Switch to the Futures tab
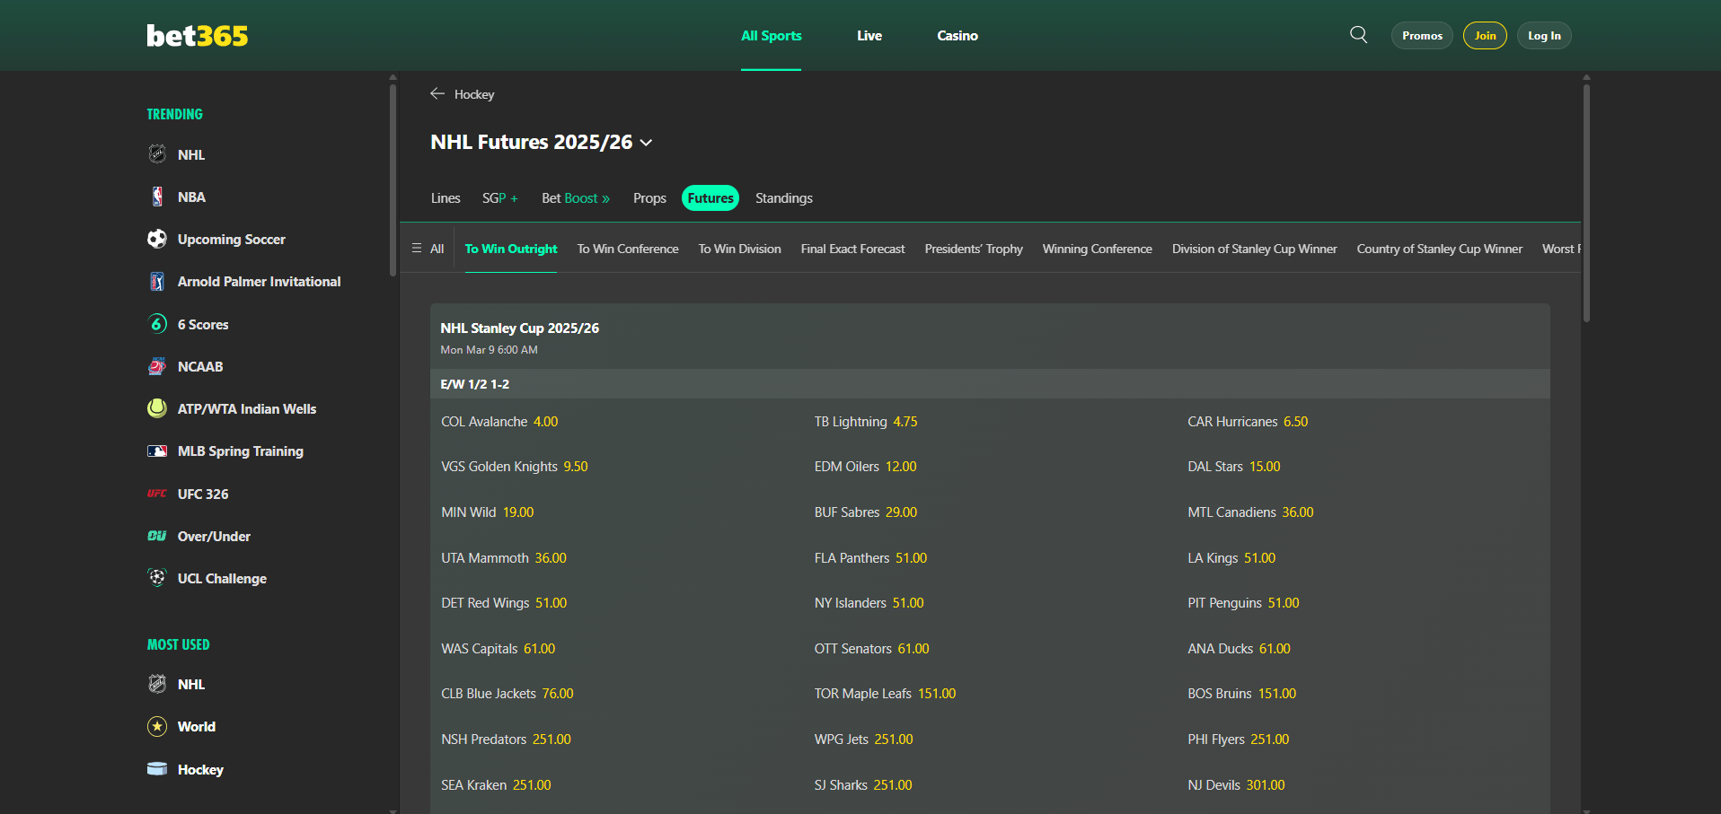The image size is (1721, 814). click(x=710, y=197)
